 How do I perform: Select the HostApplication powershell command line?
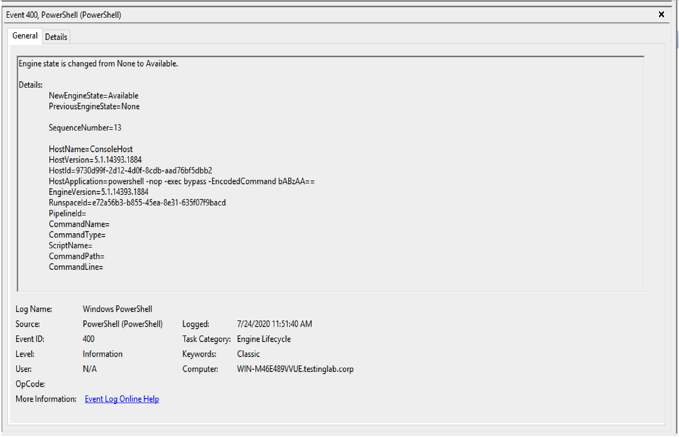coord(182,182)
